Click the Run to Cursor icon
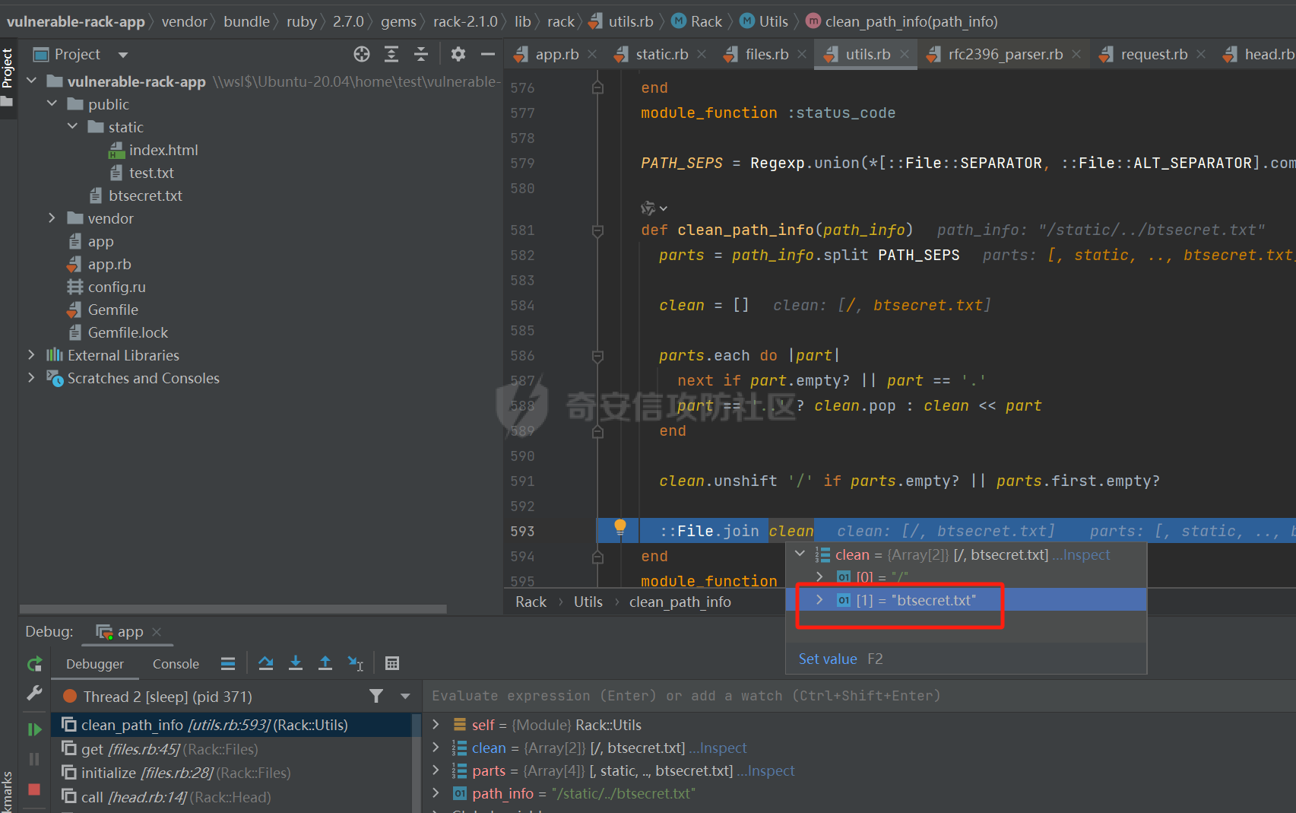 click(355, 663)
